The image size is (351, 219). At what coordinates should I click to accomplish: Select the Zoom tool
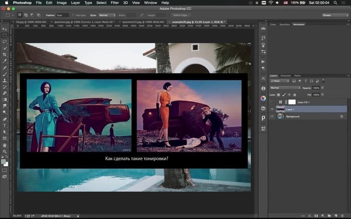[5, 151]
